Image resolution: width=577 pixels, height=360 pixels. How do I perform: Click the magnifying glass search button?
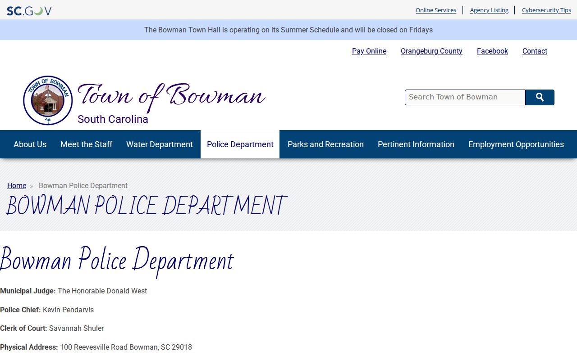coord(540,97)
